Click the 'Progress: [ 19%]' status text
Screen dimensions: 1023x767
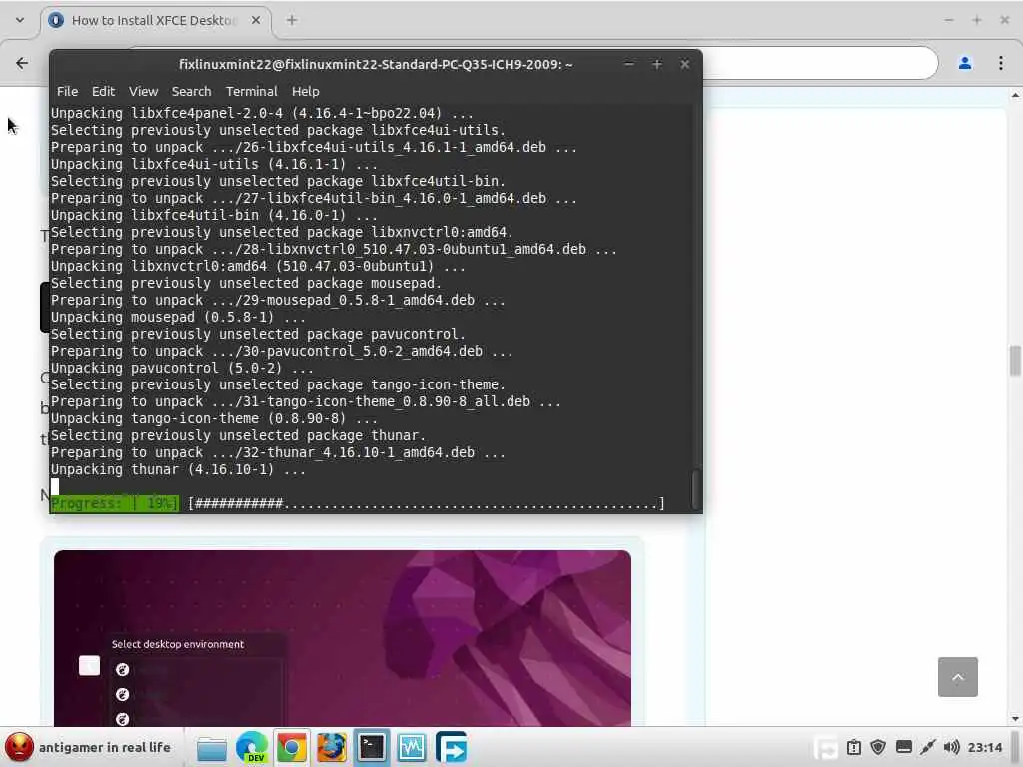click(114, 503)
